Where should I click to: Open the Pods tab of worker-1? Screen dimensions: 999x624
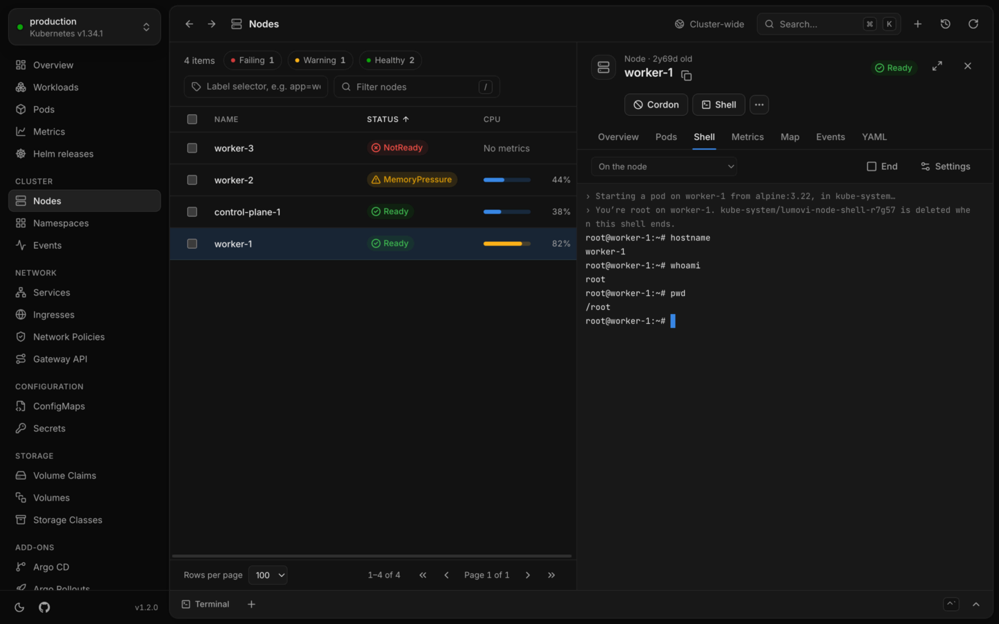(x=666, y=137)
